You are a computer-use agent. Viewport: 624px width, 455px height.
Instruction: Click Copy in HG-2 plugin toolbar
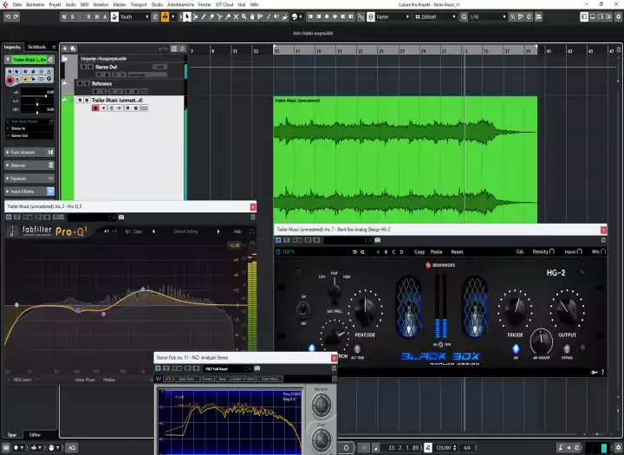point(419,251)
